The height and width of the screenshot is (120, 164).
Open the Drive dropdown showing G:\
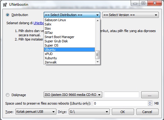[x=89, y=112]
